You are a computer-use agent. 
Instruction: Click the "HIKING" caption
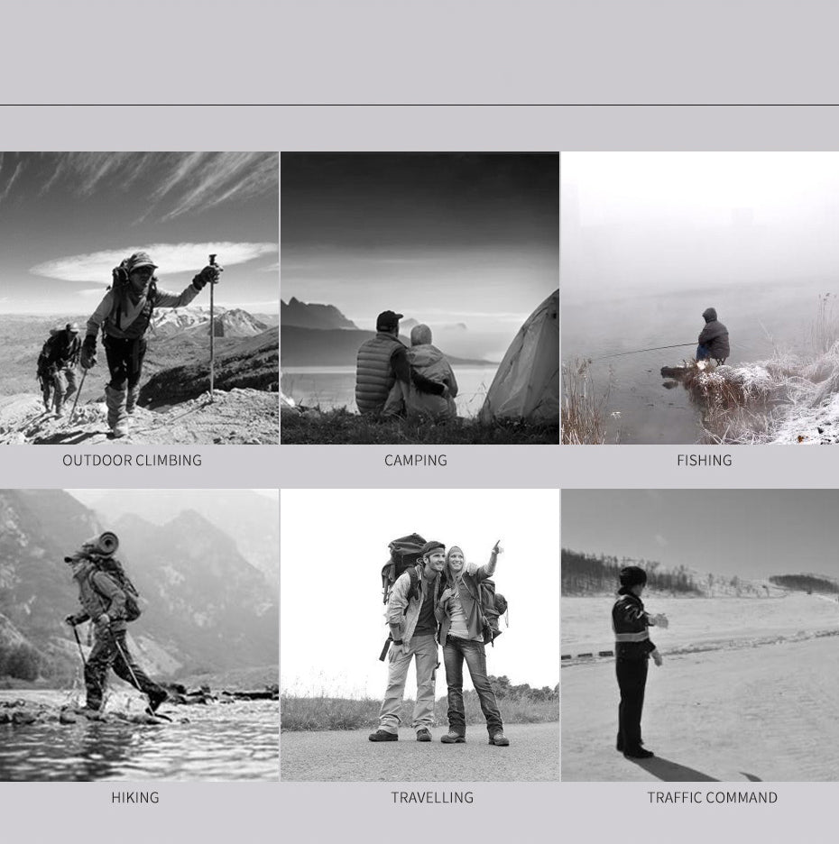135,797
